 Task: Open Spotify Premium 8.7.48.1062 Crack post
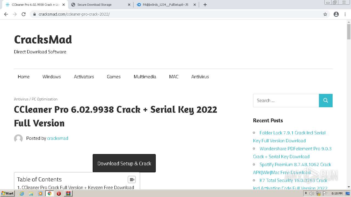pos(292,168)
